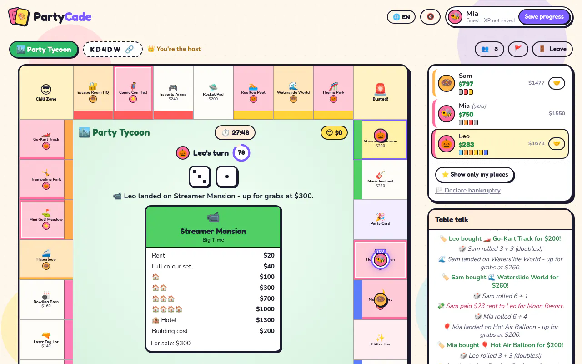Click 'Mia bought Hot Air Balloon' log entry
582x364 pixels.
pyautogui.click(x=500, y=345)
